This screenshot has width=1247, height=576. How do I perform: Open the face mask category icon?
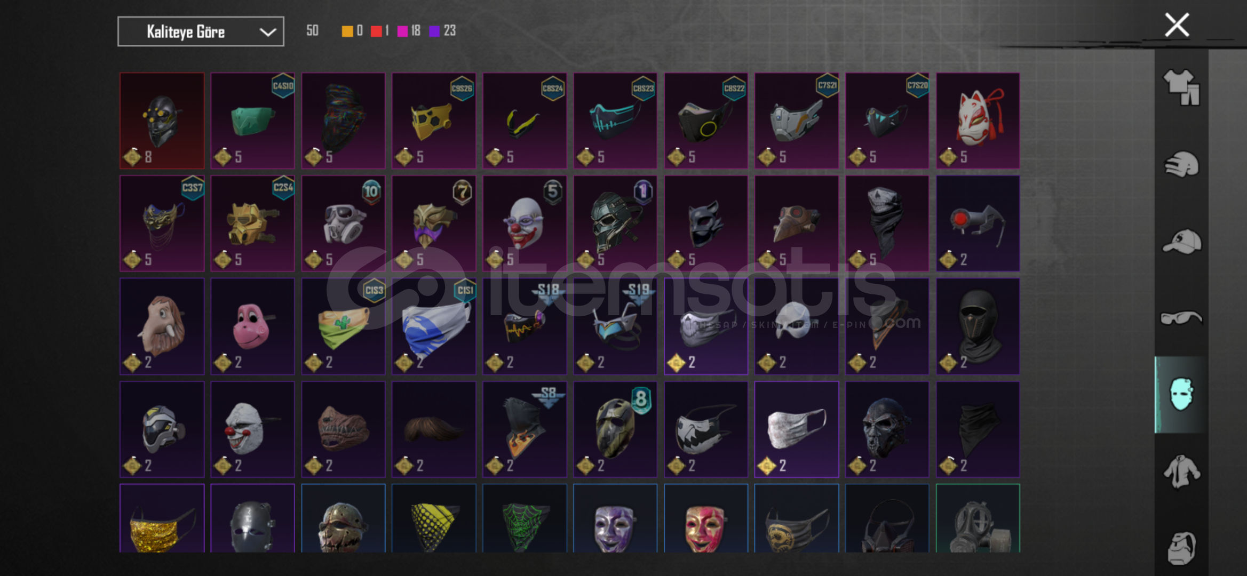pos(1181,395)
